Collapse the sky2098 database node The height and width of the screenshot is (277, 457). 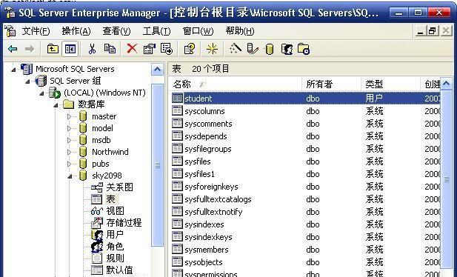[70, 176]
